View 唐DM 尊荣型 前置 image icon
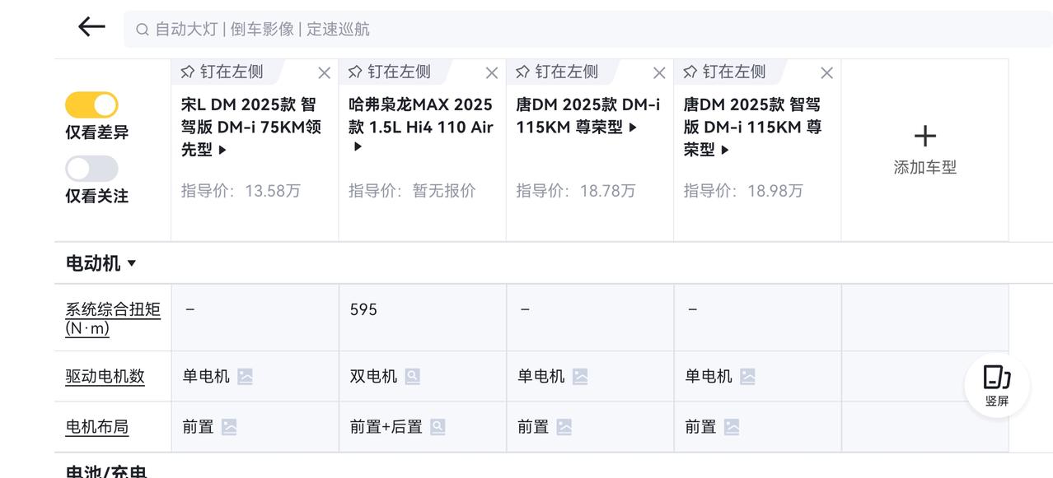The height and width of the screenshot is (478, 1053). pyautogui.click(x=564, y=427)
